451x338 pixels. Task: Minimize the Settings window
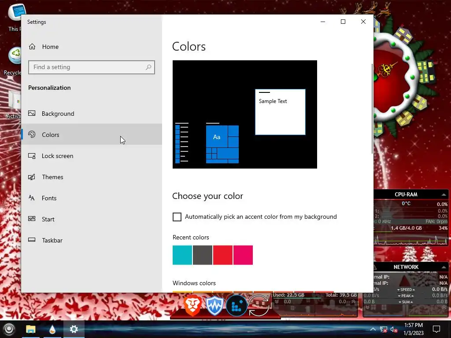tap(323, 22)
